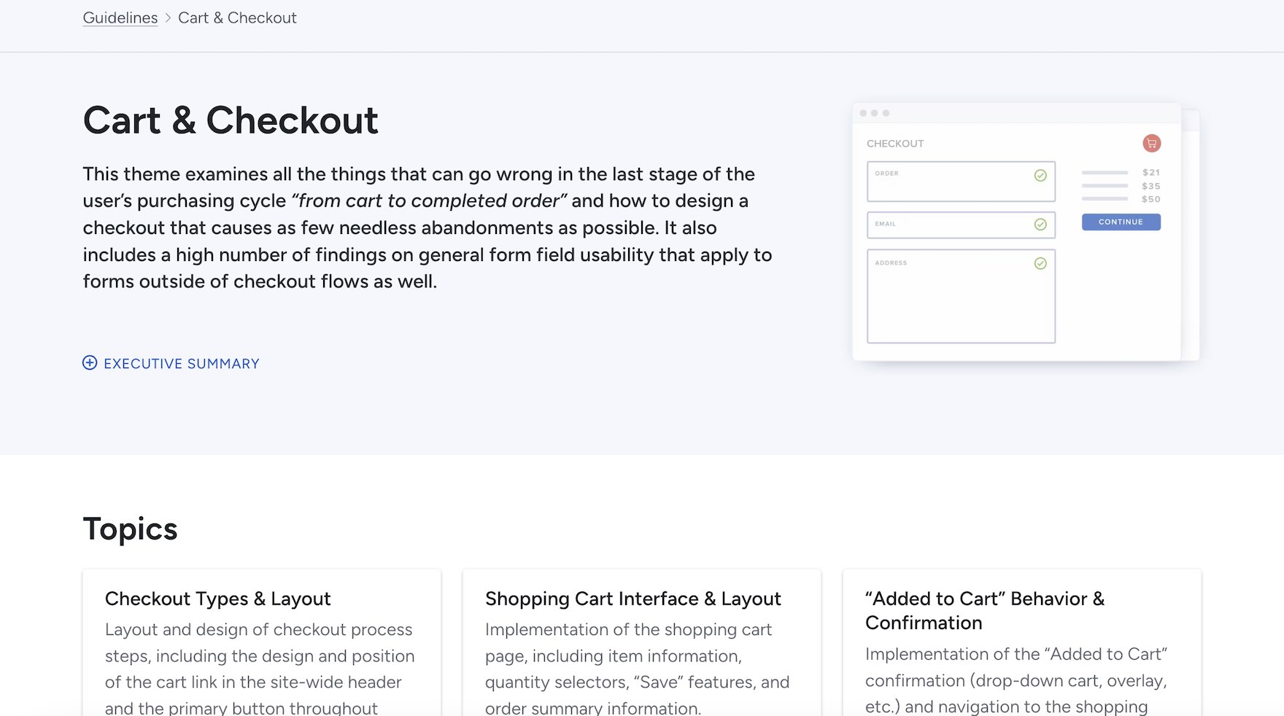Click the green checkmark in Order field
Image resolution: width=1284 pixels, height=716 pixels.
(x=1040, y=176)
